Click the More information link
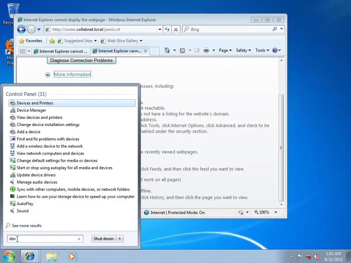The height and width of the screenshot is (263, 351). pyautogui.click(x=72, y=74)
